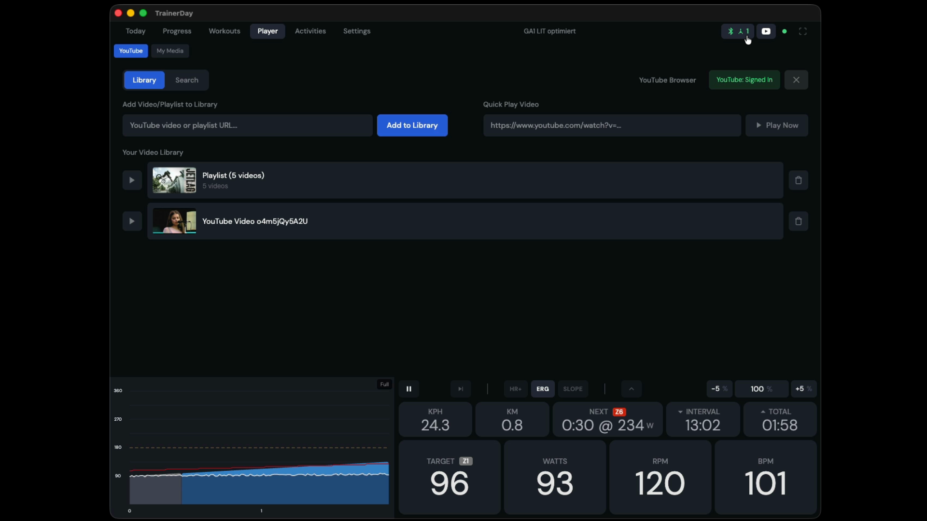Delete the YouTube Video o4m5jQy5A2U entry
The width and height of the screenshot is (927, 521).
[799, 221]
